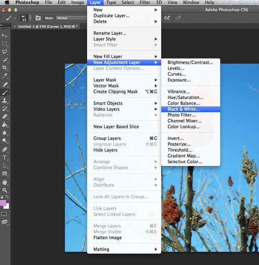
Task: Select the Path Selection tool
Action: click(x=4, y=165)
